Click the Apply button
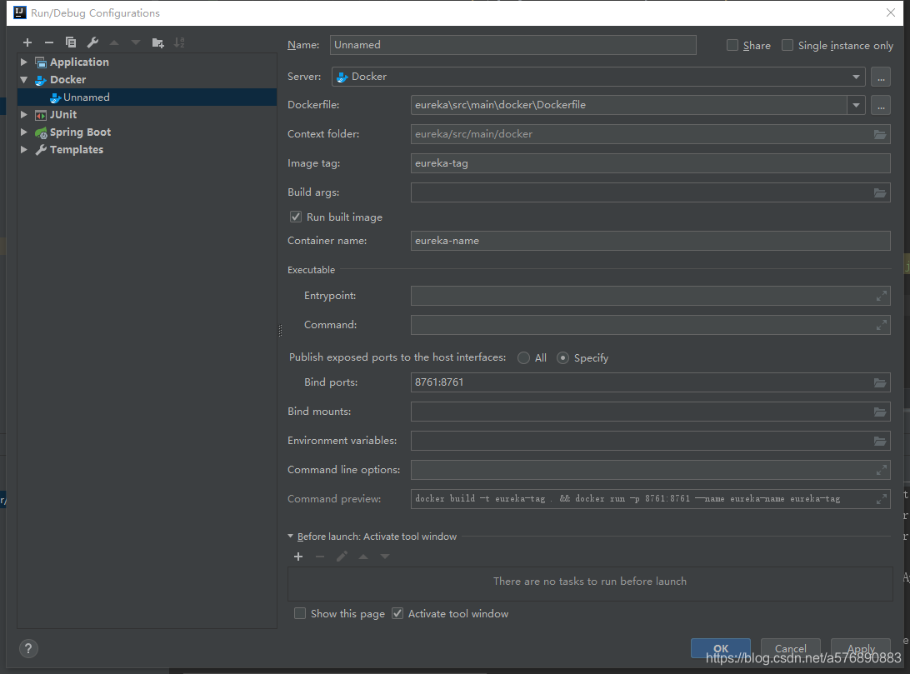This screenshot has height=674, width=910. click(x=861, y=648)
